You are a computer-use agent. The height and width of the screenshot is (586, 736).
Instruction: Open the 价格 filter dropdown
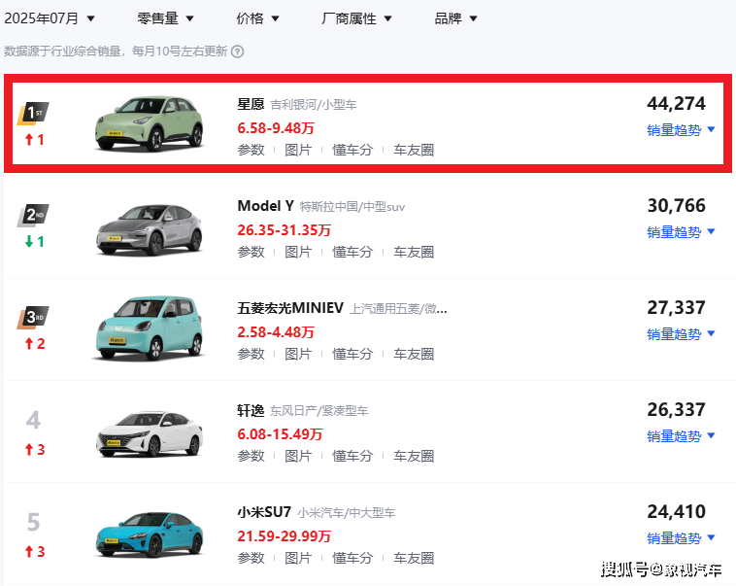(x=257, y=18)
